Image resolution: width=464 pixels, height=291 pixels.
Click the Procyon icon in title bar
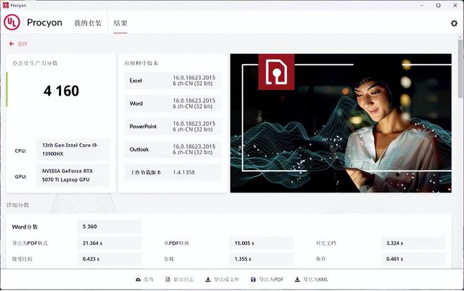coord(6,5)
